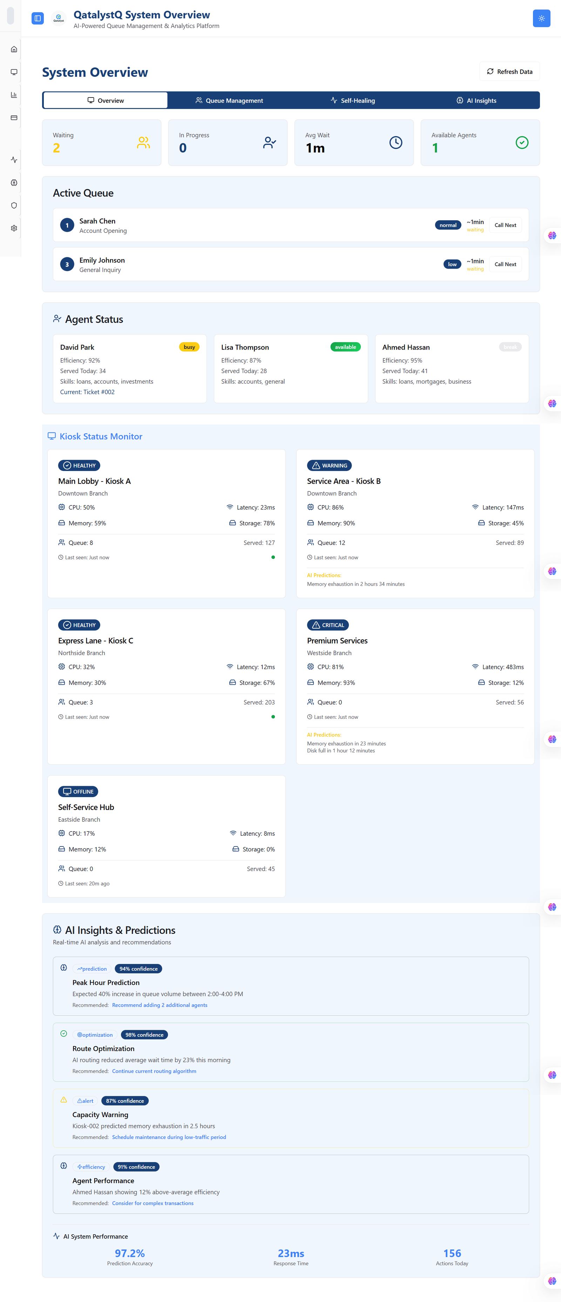Screen dimensions: 561x1302
Task: Click Current: Ticket #002 on David Park
Action: 87,392
